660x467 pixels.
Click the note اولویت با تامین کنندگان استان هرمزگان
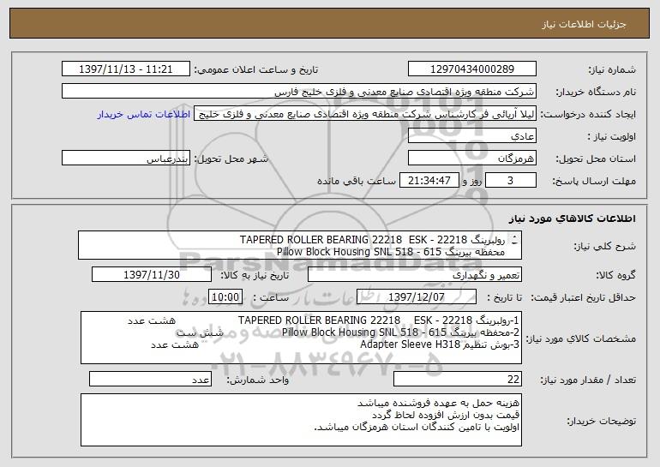coord(417,427)
